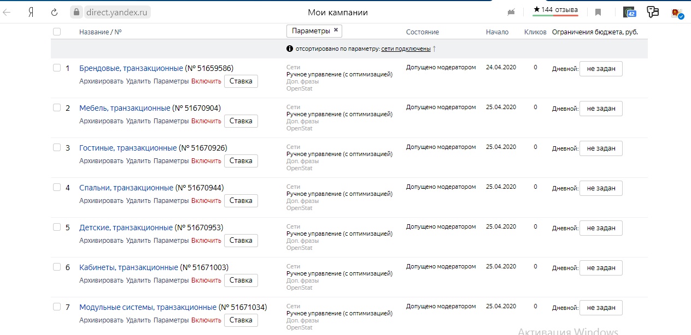Click Ставка button for Детские campaign
This screenshot has width=691, height=335.
coord(241,241)
